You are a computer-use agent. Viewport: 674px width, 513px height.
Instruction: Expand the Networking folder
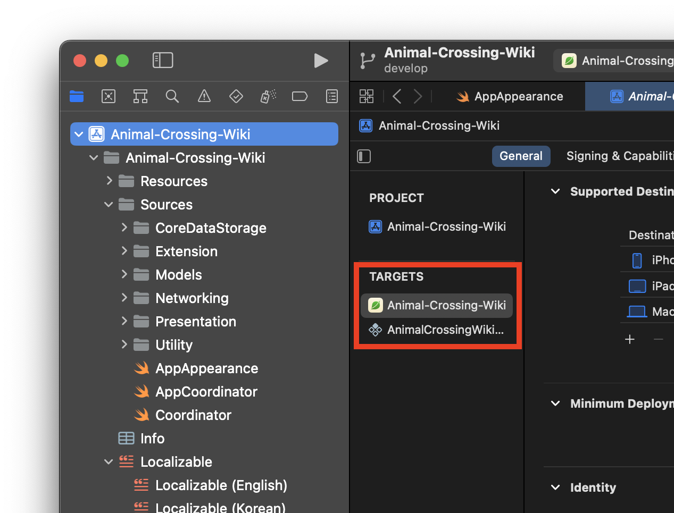(x=124, y=298)
